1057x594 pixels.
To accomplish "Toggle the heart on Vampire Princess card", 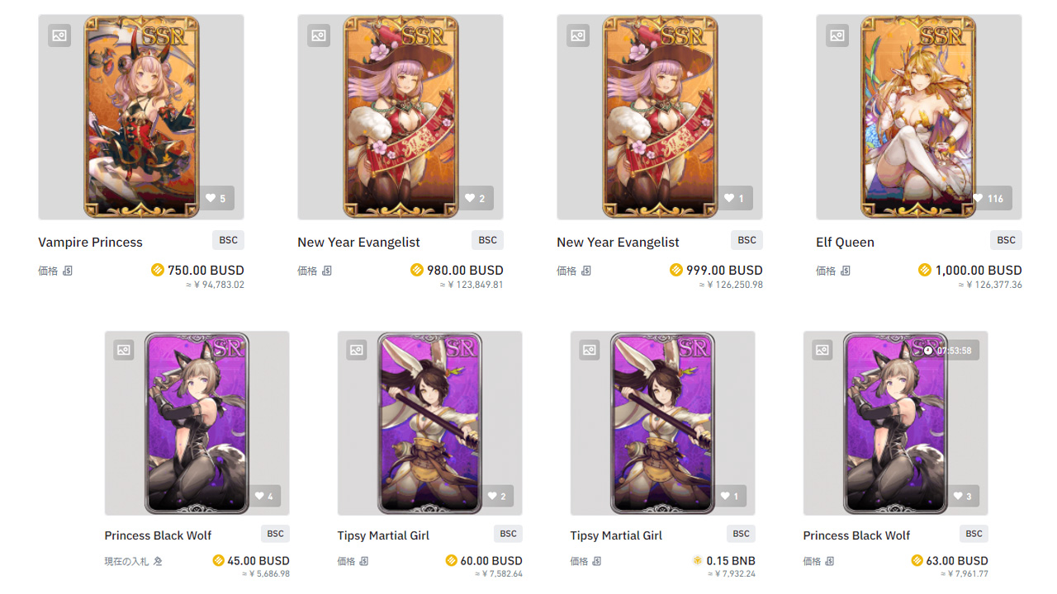I will (217, 198).
